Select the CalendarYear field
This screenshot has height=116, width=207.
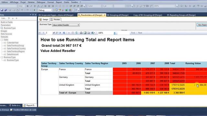(x=13, y=43)
